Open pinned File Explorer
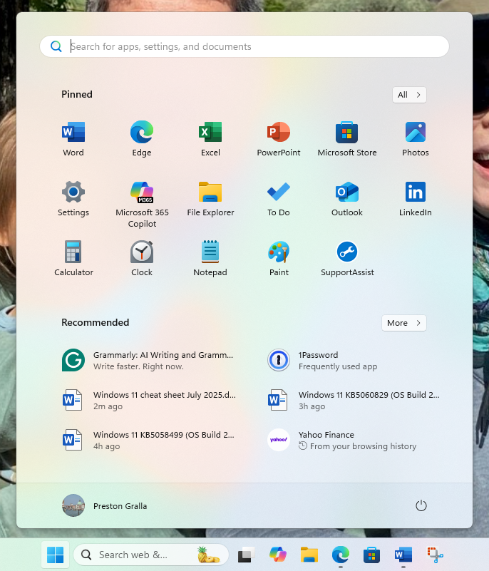The width and height of the screenshot is (489, 571). 210,199
